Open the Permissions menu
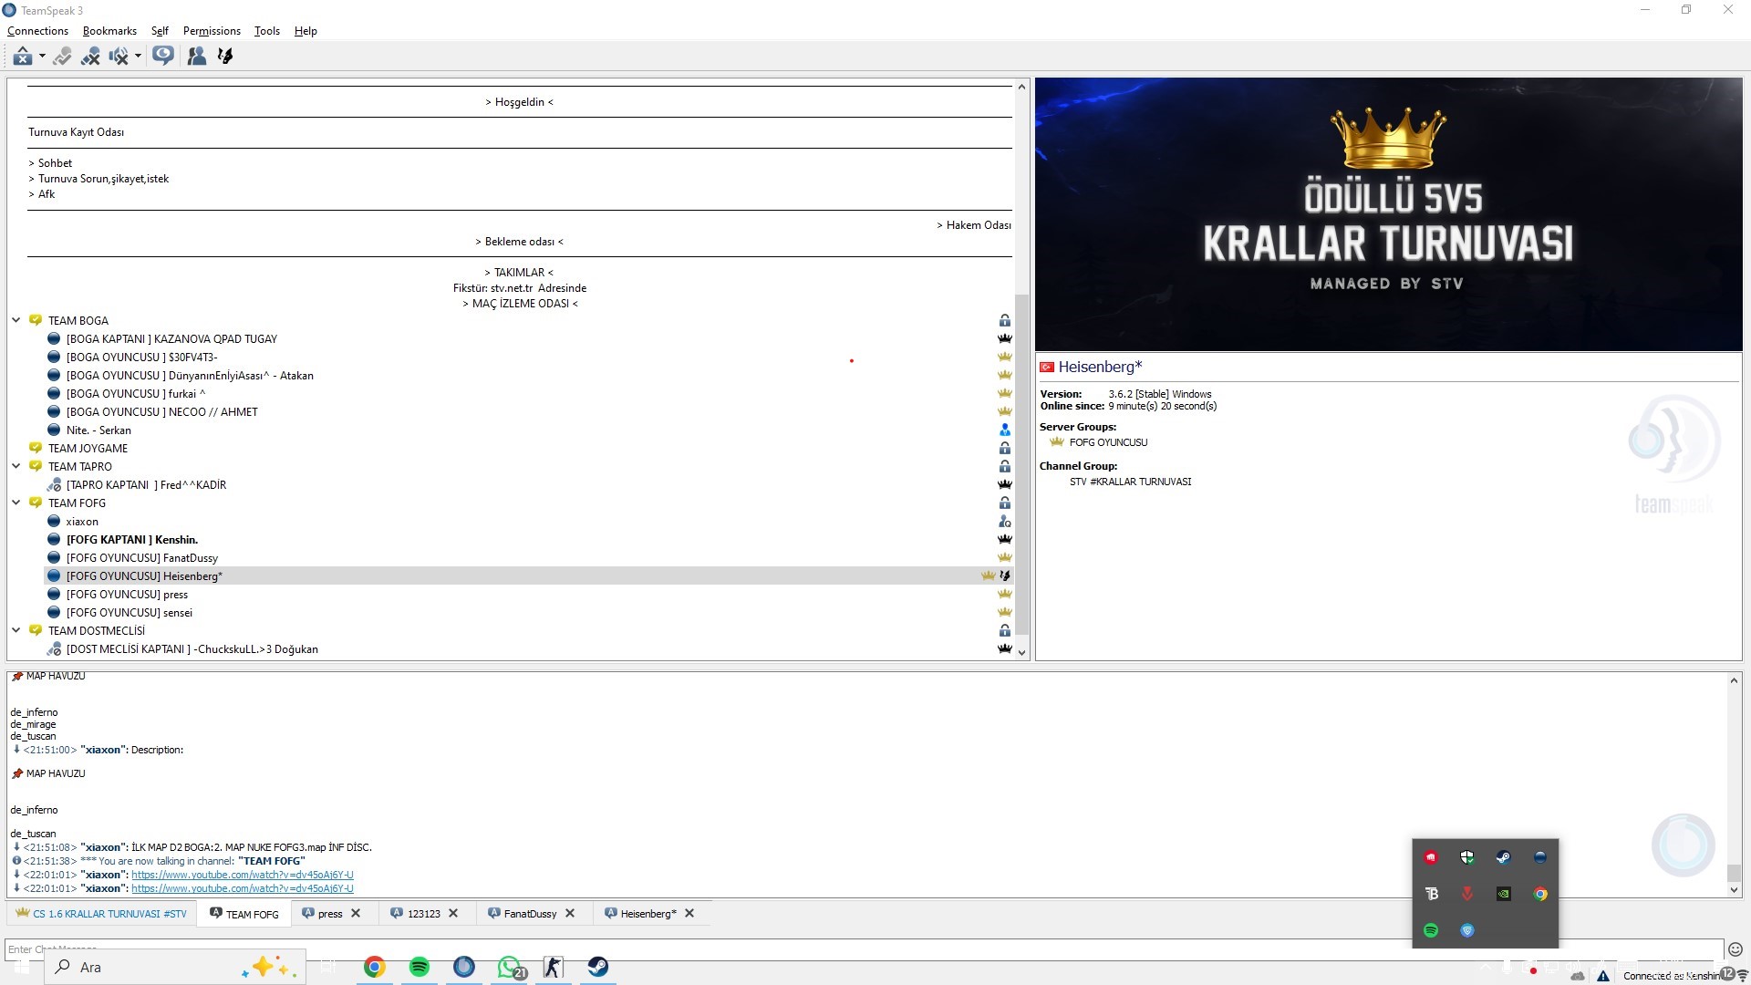Screen dimensions: 1751x985 212,31
